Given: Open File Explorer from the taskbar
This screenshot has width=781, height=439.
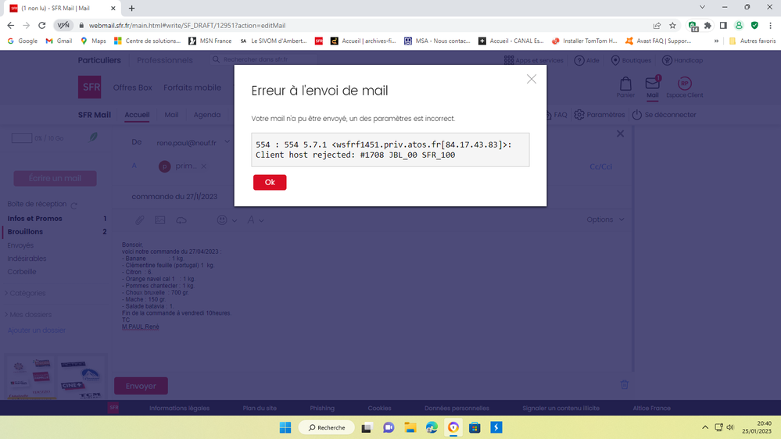Looking at the screenshot, I should click(x=410, y=427).
